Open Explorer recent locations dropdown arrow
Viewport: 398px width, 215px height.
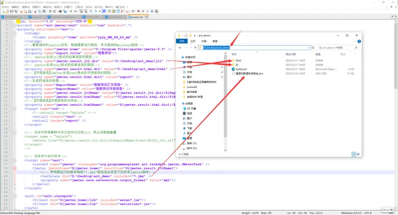pyautogui.click(x=191, y=47)
